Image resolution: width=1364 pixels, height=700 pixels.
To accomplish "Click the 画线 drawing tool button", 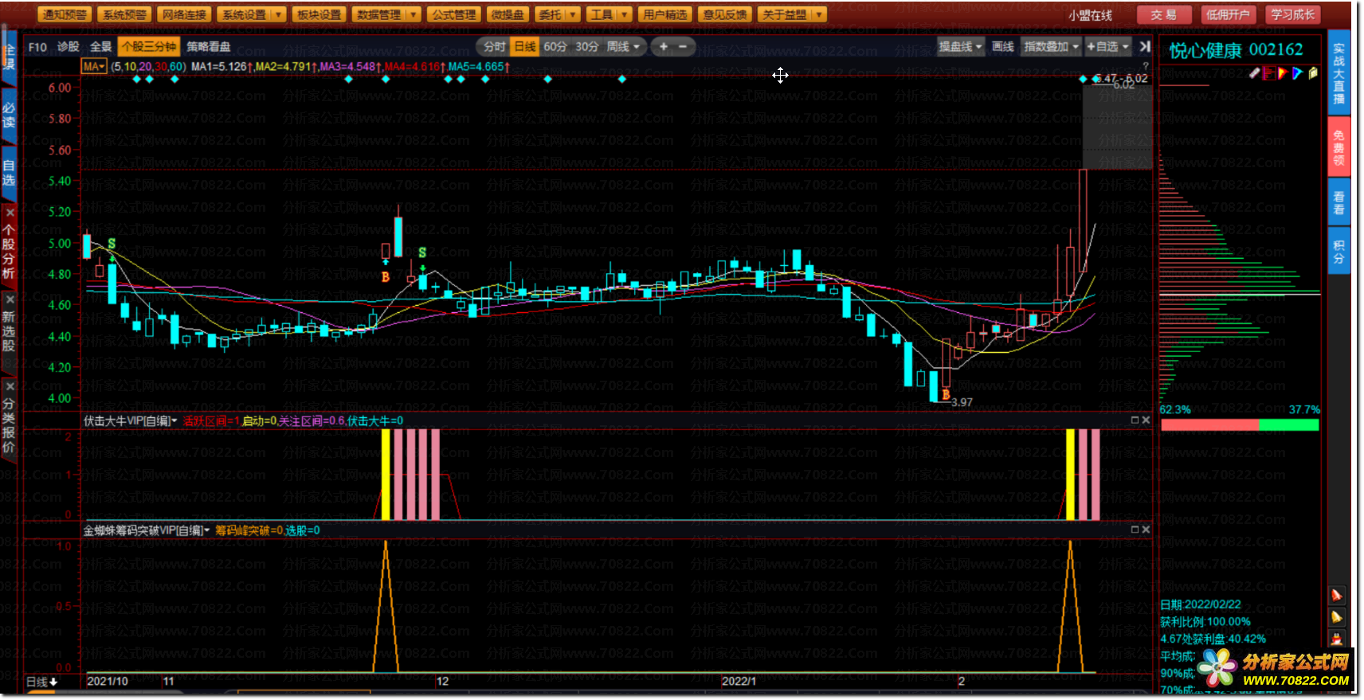I will (1003, 47).
